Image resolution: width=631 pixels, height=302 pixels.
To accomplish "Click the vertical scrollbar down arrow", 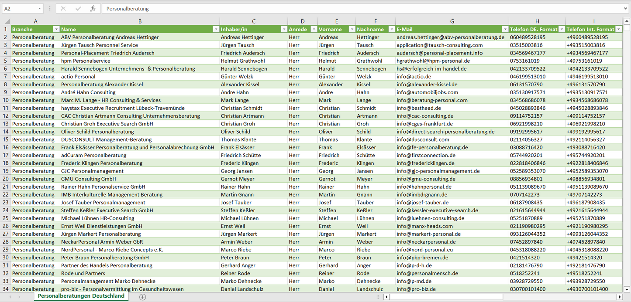I will point(627,289).
